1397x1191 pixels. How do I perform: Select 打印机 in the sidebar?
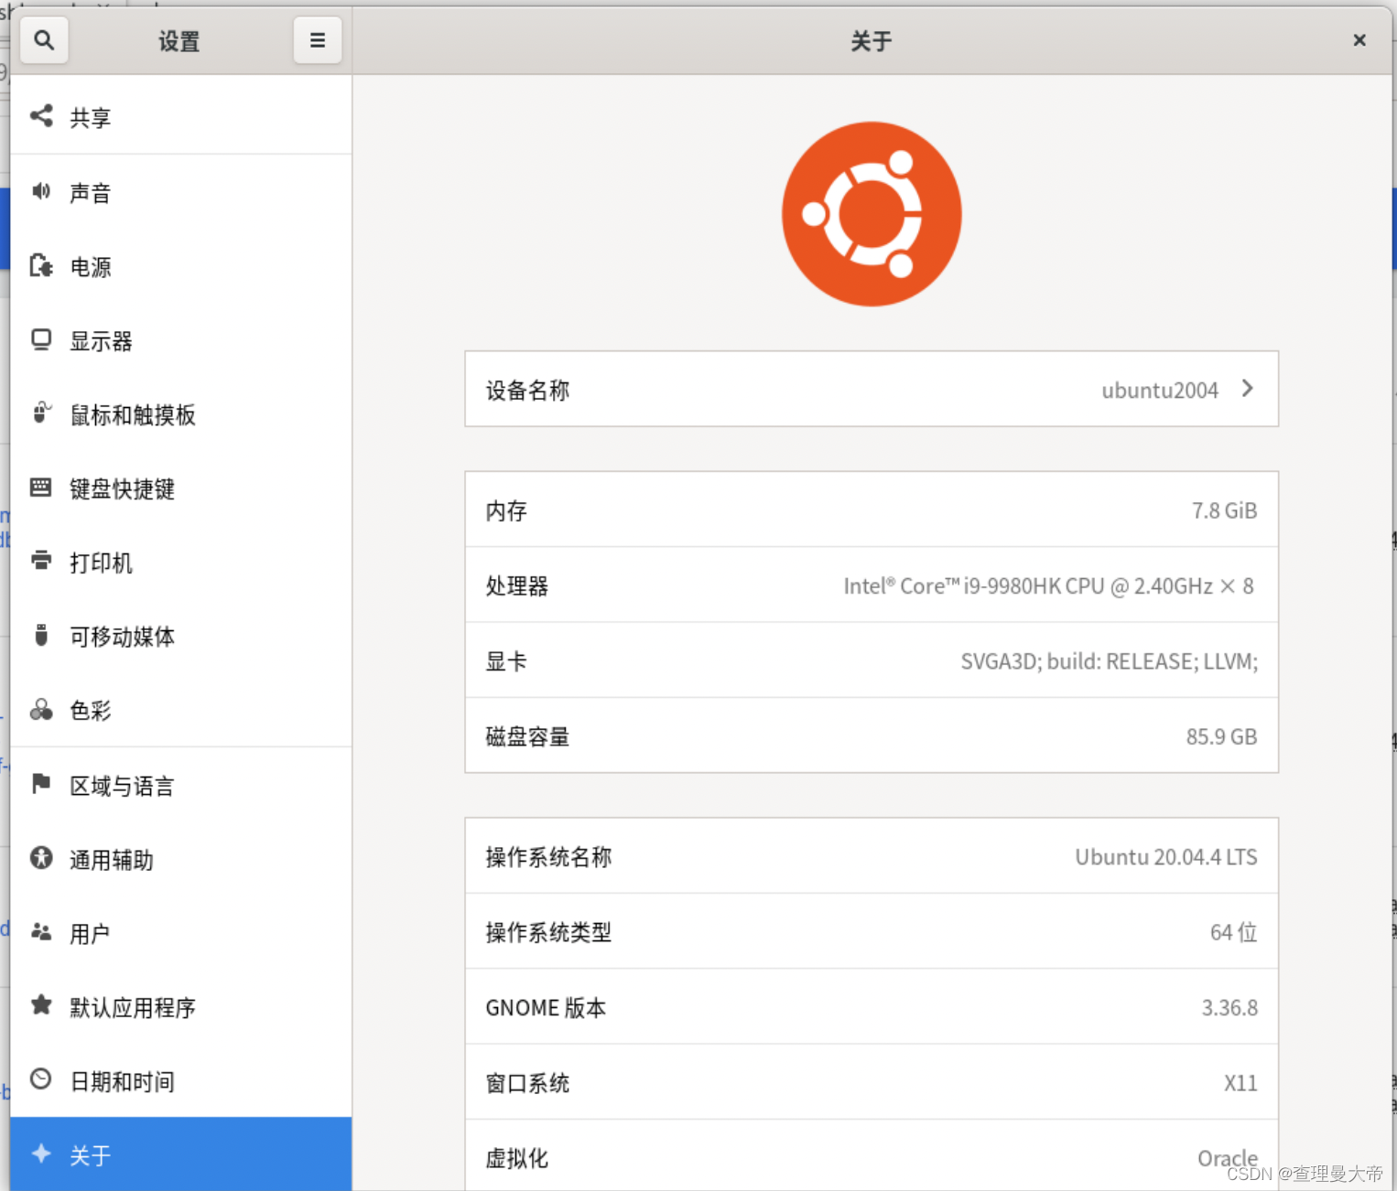click(180, 562)
